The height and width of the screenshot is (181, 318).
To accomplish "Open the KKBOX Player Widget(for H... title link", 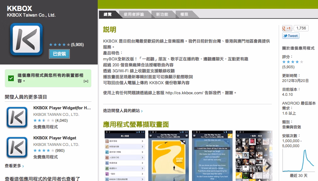I will pos(62,108).
